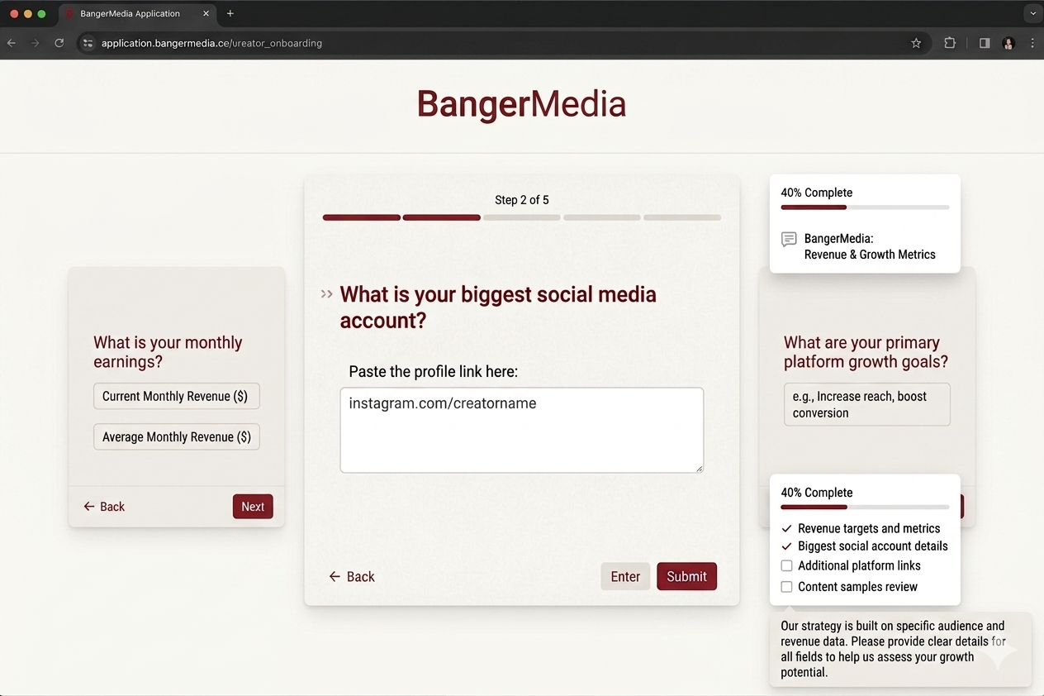Viewport: 1044px width, 696px height.
Task: Click the address bar URL
Action: coord(211,43)
